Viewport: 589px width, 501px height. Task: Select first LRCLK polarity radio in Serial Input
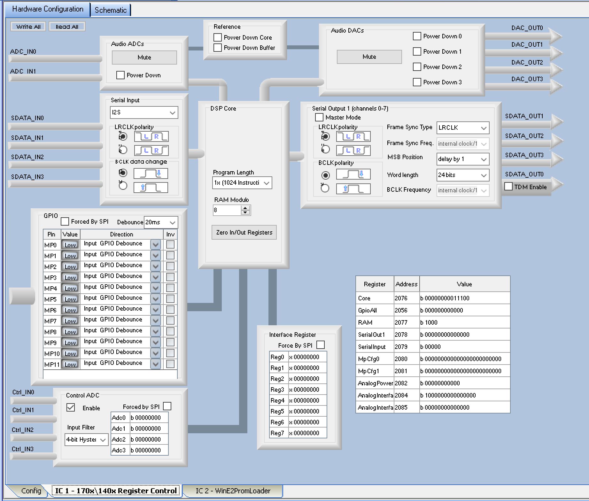pyautogui.click(x=123, y=136)
